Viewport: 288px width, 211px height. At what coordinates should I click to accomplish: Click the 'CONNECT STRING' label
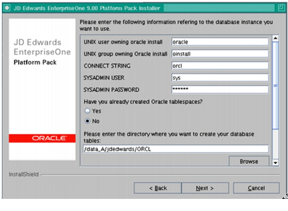pos(107,66)
